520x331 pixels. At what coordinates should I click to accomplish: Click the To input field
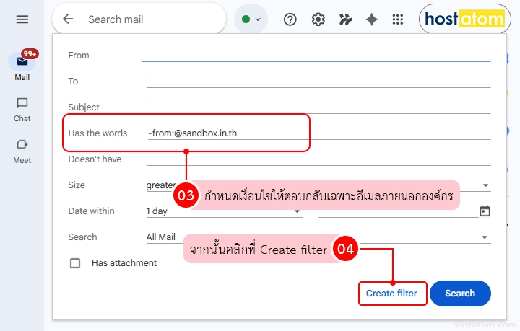pyautogui.click(x=318, y=81)
